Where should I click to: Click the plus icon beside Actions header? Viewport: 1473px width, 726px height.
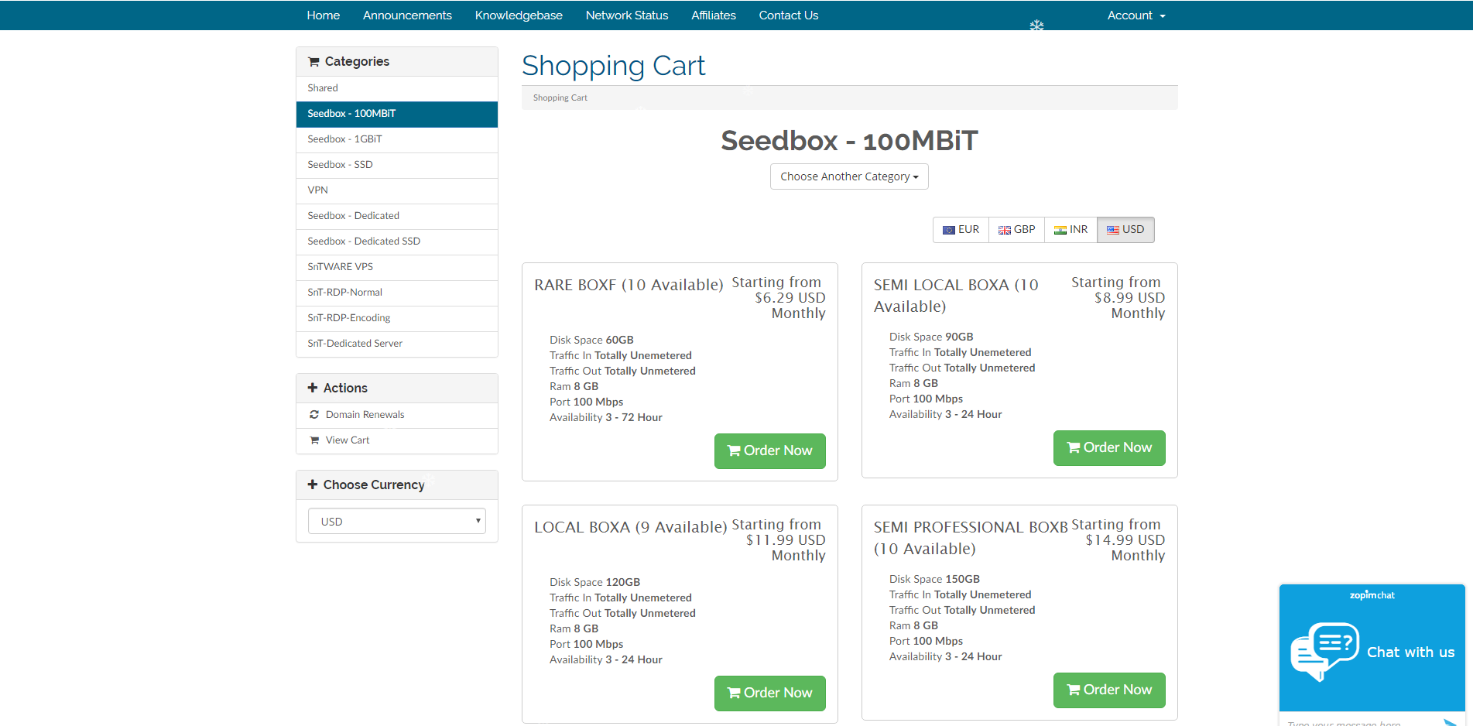(313, 387)
